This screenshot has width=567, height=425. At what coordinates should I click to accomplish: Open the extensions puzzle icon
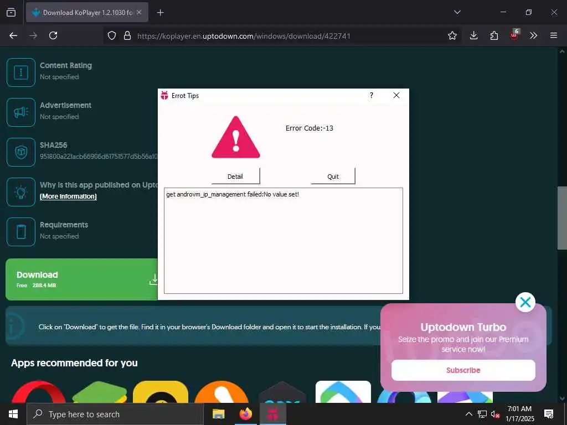494,35
